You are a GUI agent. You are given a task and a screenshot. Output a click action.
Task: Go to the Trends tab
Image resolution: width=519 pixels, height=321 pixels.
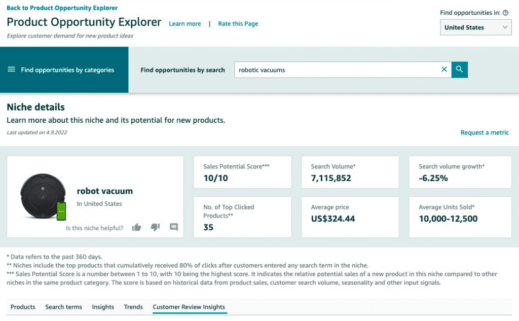133,307
